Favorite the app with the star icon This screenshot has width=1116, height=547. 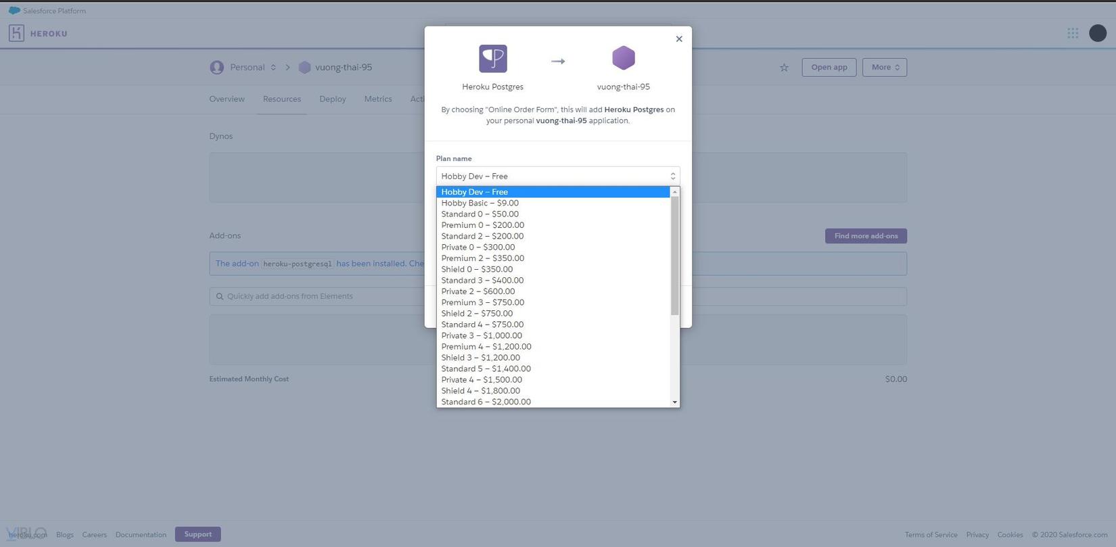[x=784, y=68]
